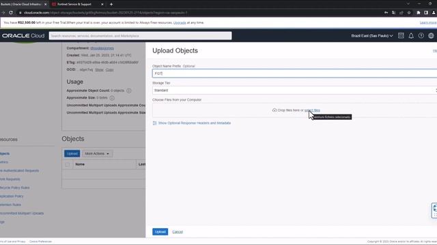
Task: Click info icon beside Approximate Size
Action: coord(112,98)
